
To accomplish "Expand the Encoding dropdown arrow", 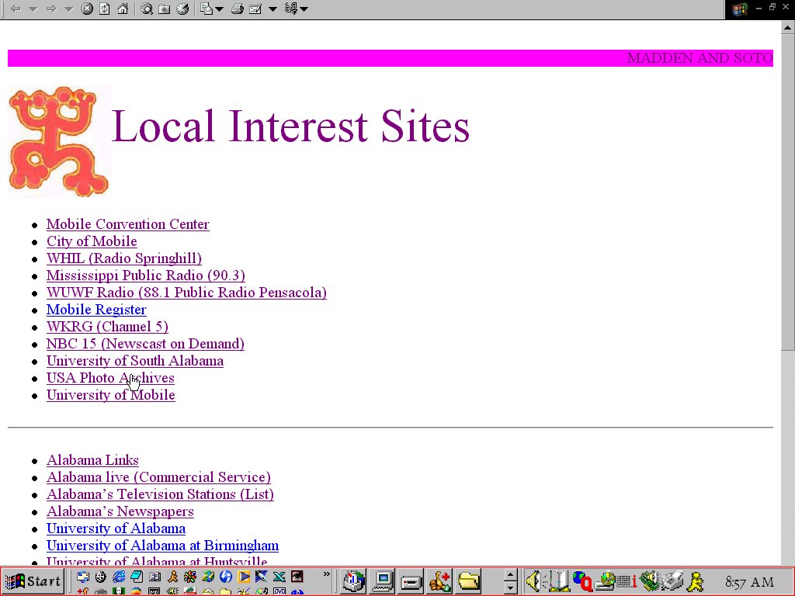I will click(304, 9).
